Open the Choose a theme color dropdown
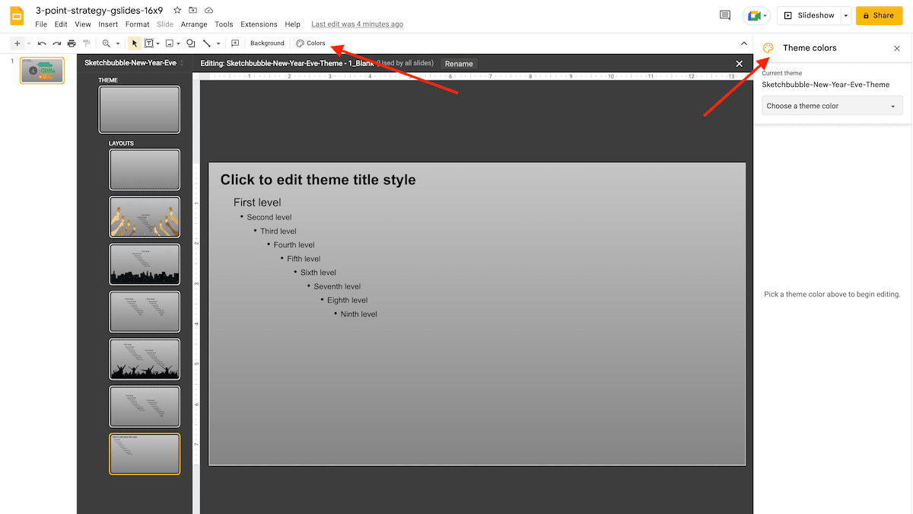Screen dimensions: 913x514 coord(832,105)
